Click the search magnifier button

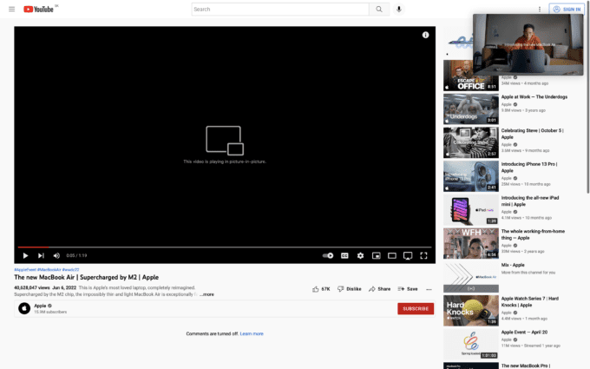pos(379,9)
